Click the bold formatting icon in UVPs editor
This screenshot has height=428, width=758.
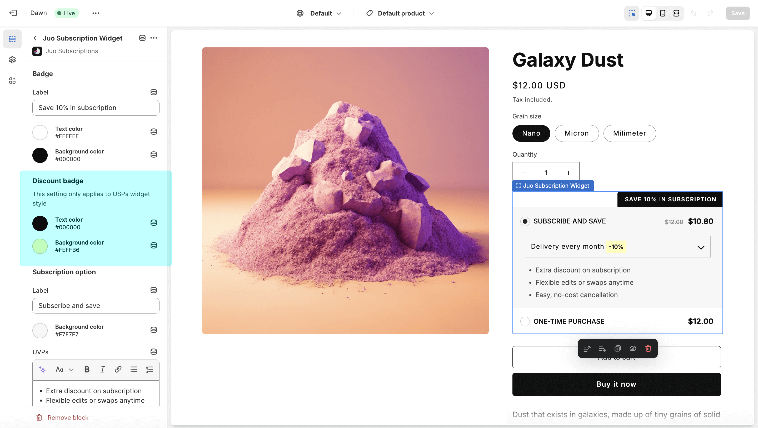[86, 370]
